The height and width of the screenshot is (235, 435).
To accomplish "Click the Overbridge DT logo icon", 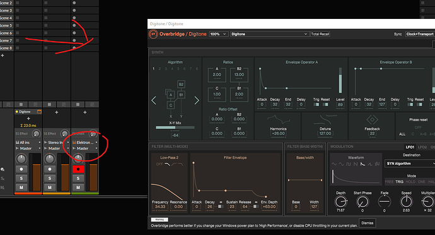I will pyautogui.click(x=153, y=34).
